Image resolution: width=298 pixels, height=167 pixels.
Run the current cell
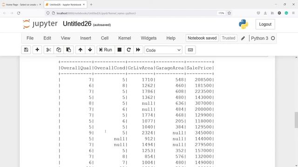(x=106, y=50)
